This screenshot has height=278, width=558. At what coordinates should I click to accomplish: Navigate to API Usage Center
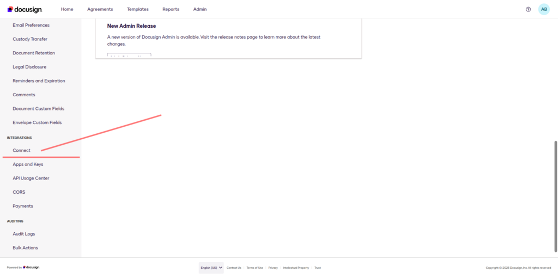31,178
